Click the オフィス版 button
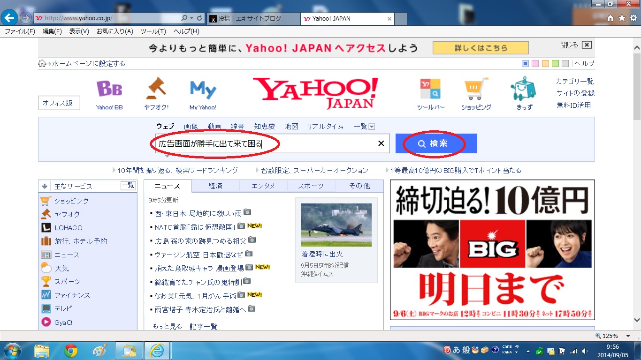 pos(59,103)
